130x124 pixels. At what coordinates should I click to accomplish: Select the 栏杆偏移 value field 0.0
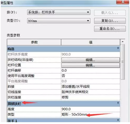91,71
